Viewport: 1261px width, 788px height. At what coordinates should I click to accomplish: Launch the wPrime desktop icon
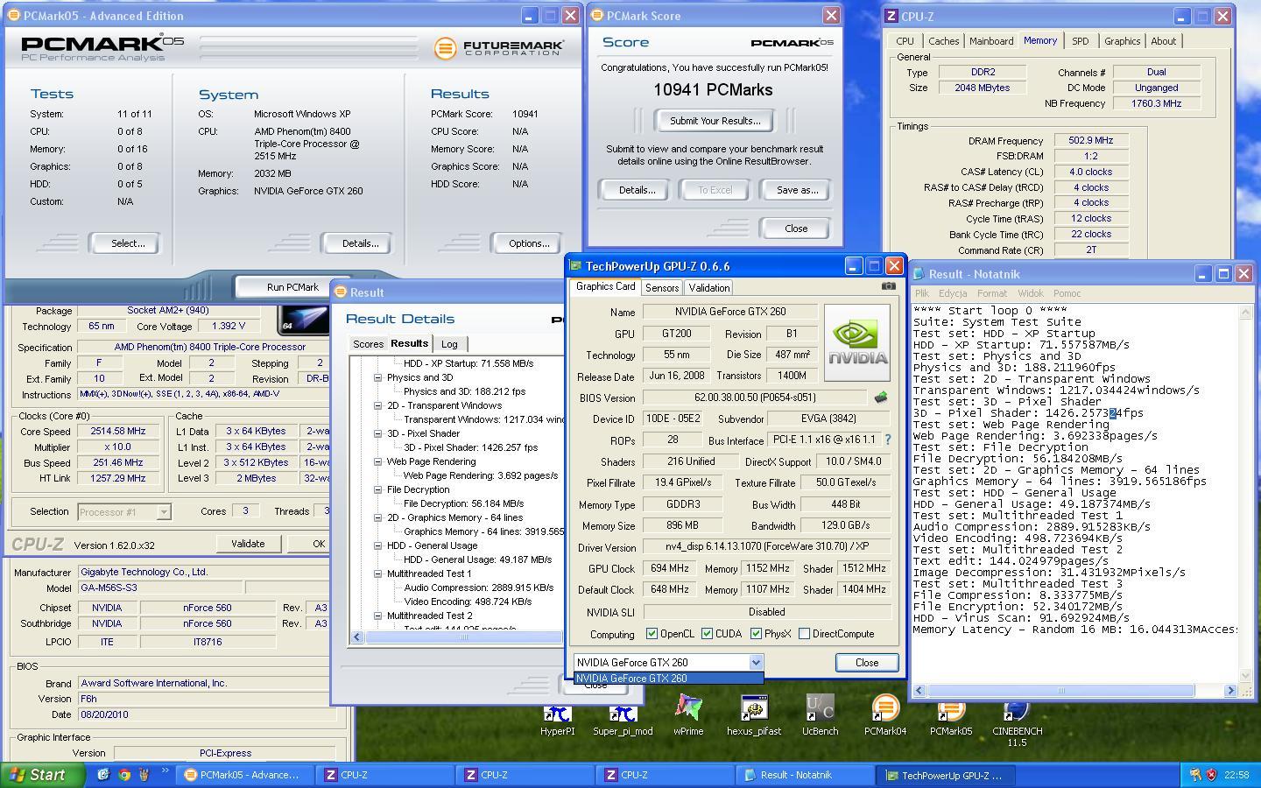(688, 714)
